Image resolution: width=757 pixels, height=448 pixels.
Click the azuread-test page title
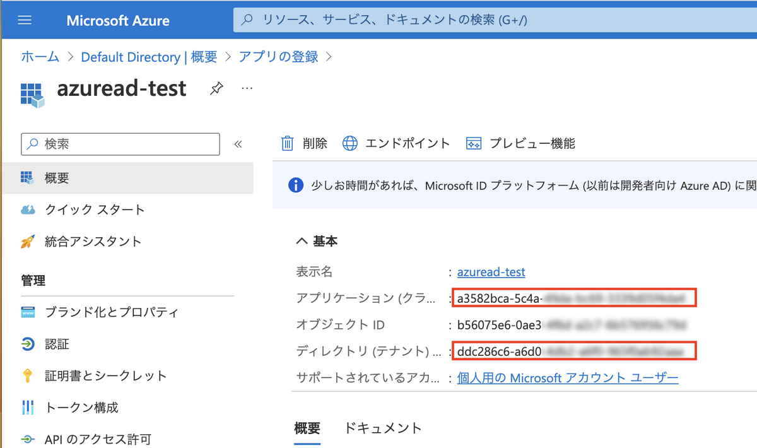[122, 88]
